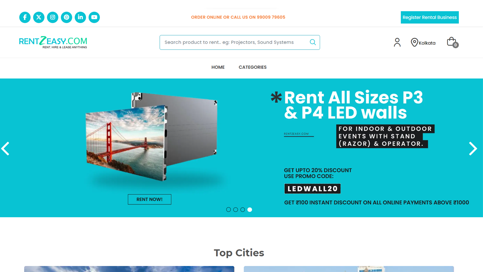Select the third carousel slide dot
The height and width of the screenshot is (272, 483).
coord(243,210)
